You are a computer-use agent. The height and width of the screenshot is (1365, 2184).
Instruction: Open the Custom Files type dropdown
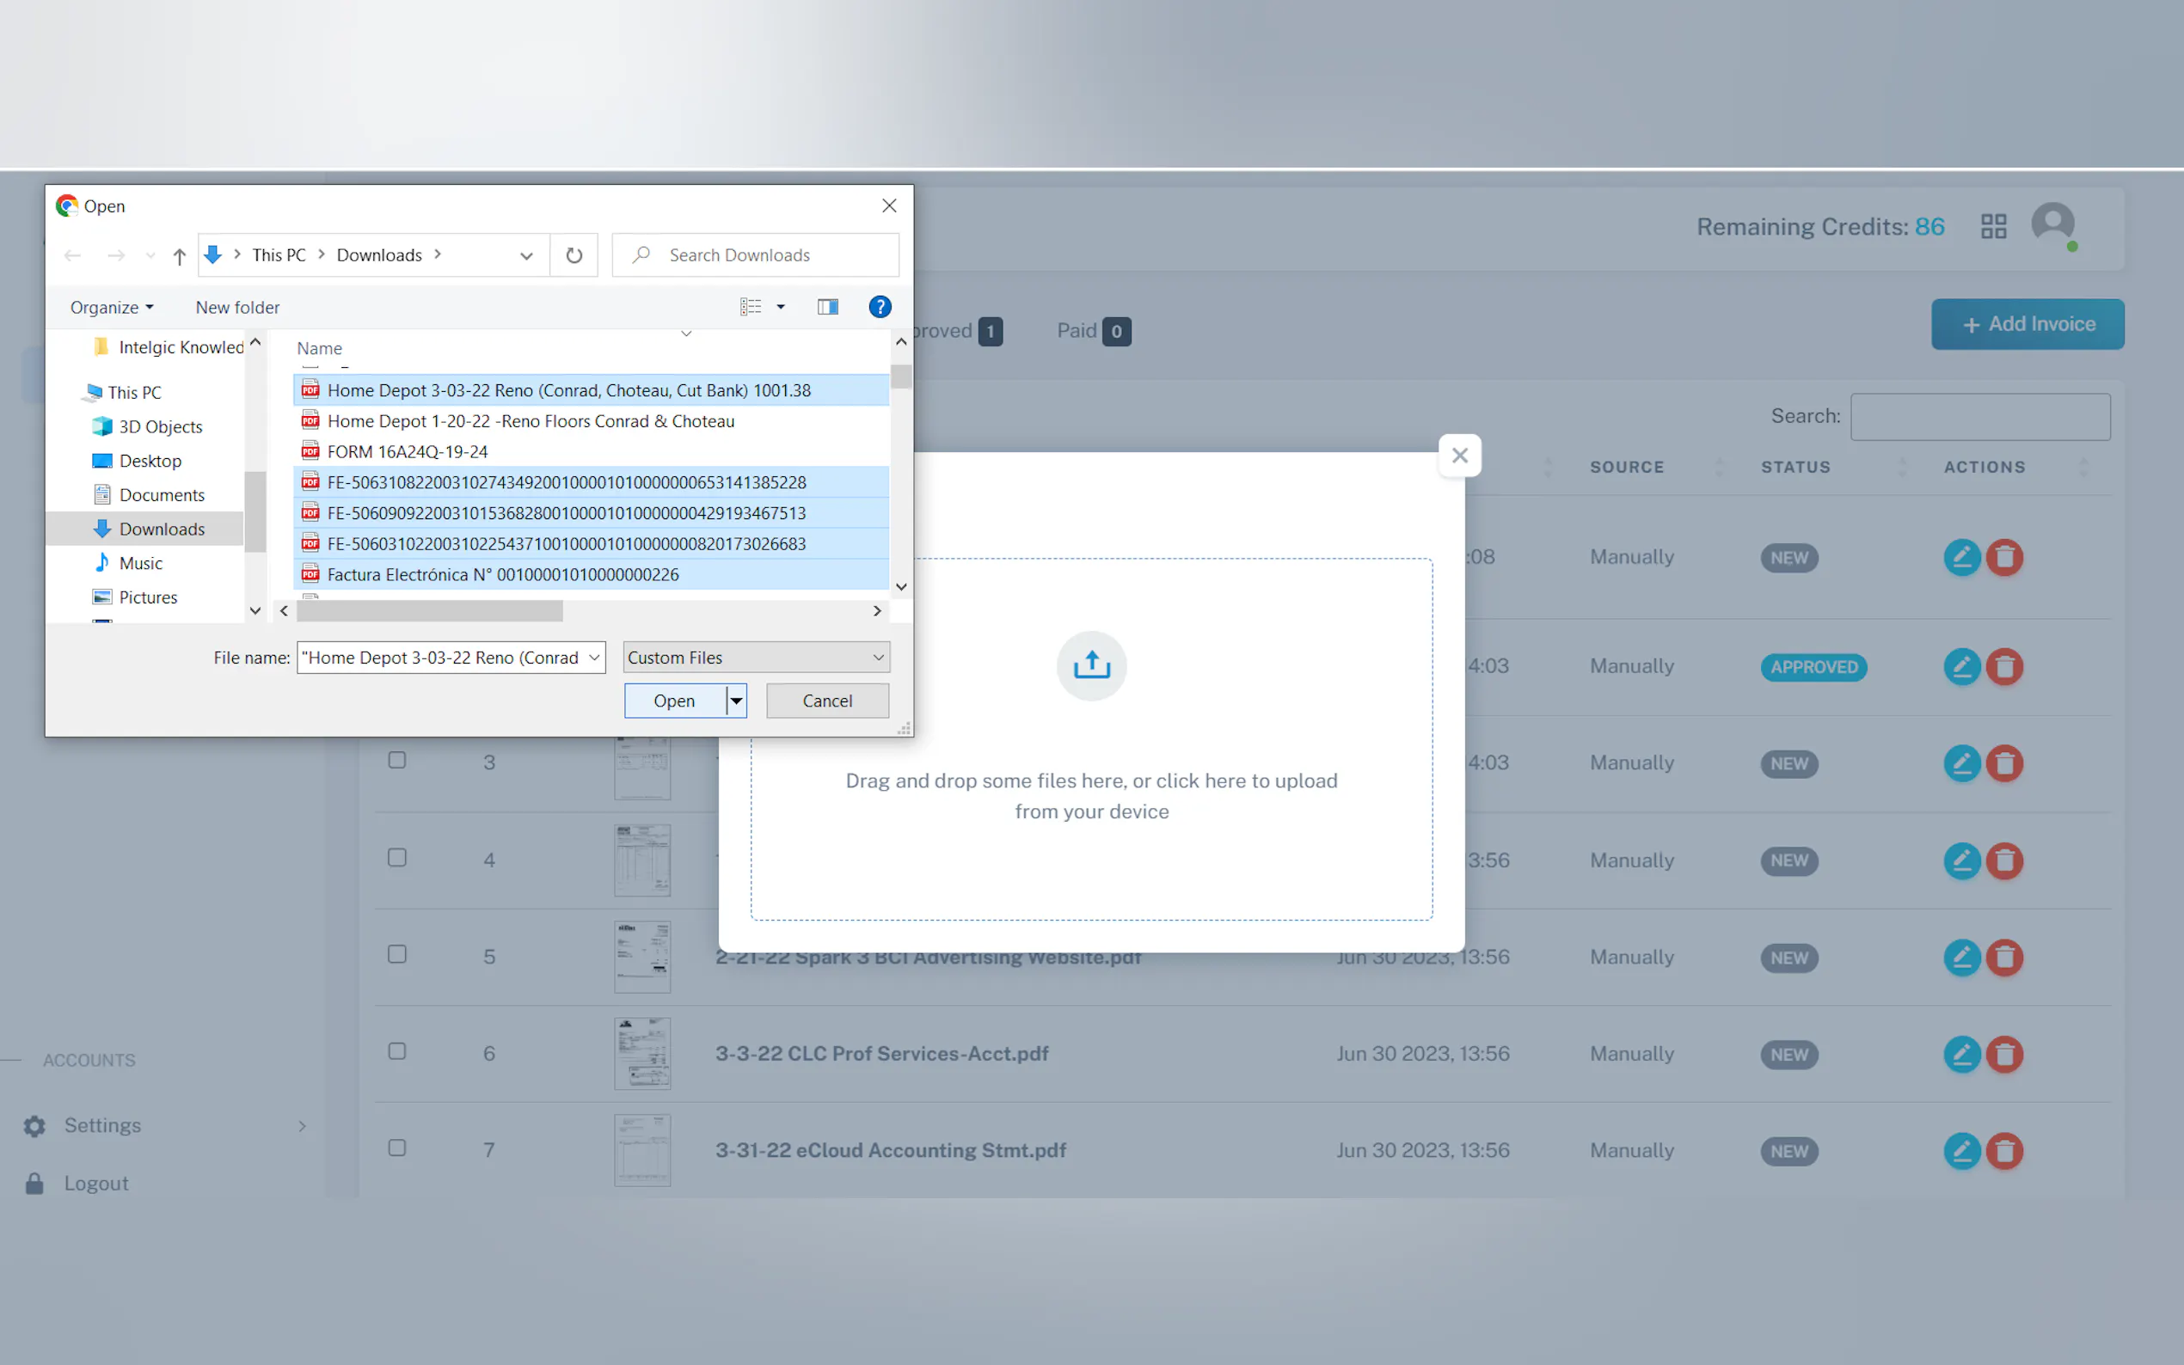click(x=756, y=658)
